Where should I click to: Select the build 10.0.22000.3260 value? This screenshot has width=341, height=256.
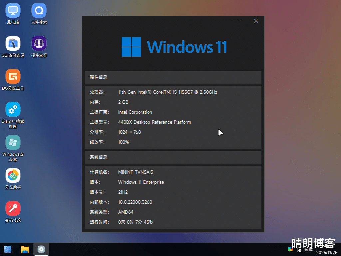[135, 202]
